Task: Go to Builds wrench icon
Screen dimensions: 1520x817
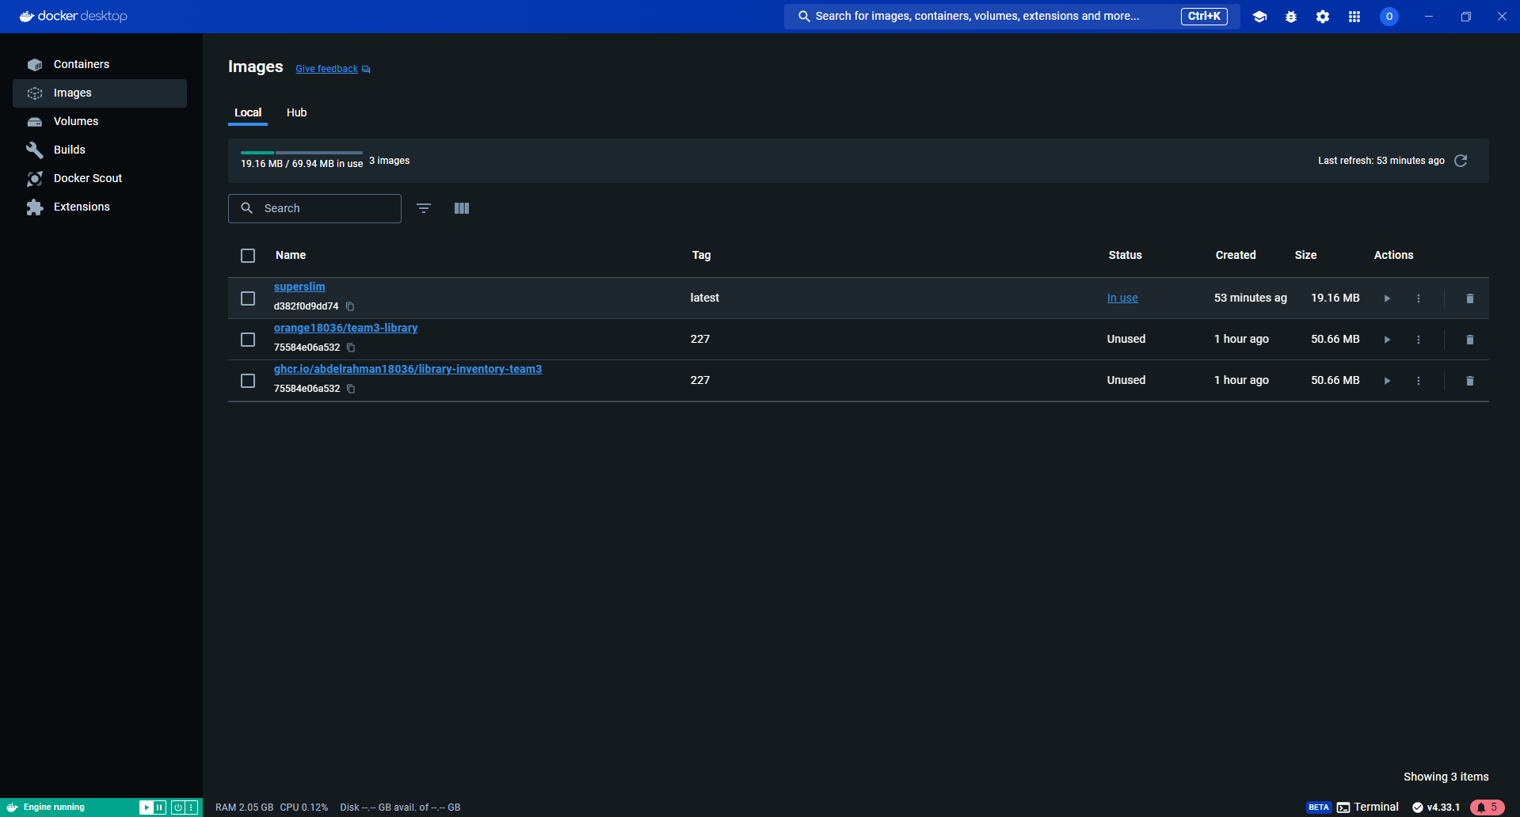Action: [35, 150]
